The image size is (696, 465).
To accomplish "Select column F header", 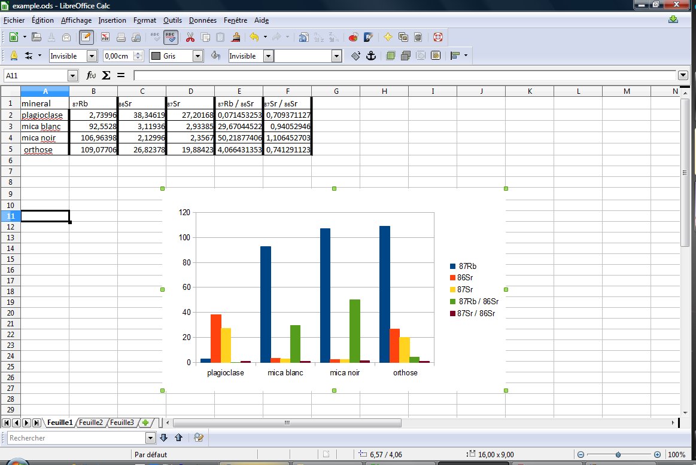I will point(287,91).
